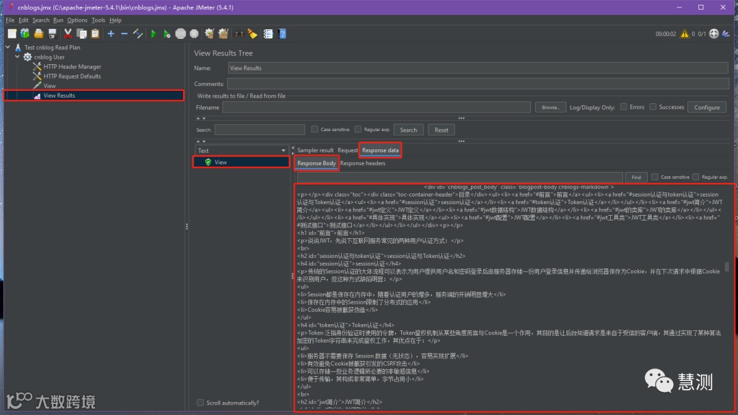Click the response body vertical scrollbar
Viewport: 738px width, 415px height.
click(726, 266)
